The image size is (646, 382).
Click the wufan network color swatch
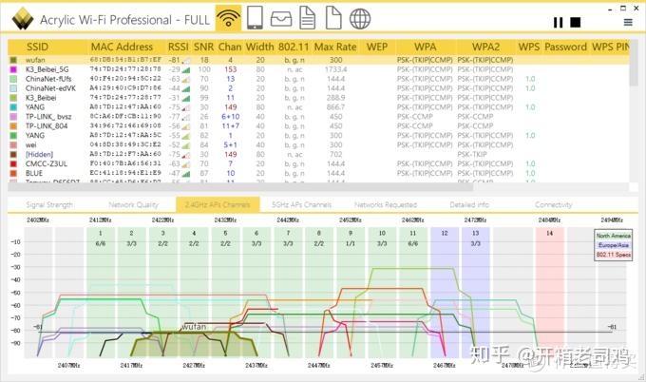click(13, 60)
